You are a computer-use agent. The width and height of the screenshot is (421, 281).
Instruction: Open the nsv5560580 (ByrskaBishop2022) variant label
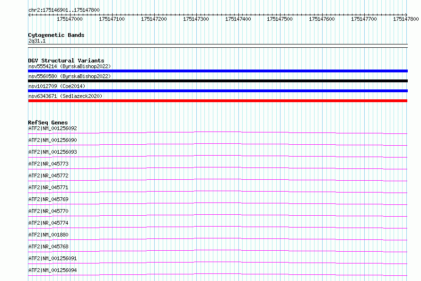(70, 76)
